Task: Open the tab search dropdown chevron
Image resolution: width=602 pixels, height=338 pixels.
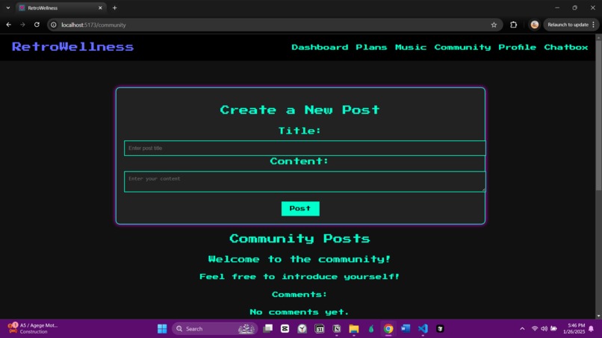Action: coord(8,7)
